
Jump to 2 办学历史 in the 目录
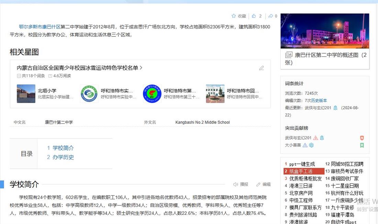(60, 157)
